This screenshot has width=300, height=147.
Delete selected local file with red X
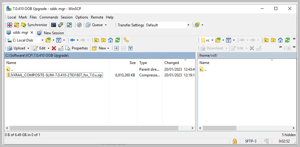point(54,48)
